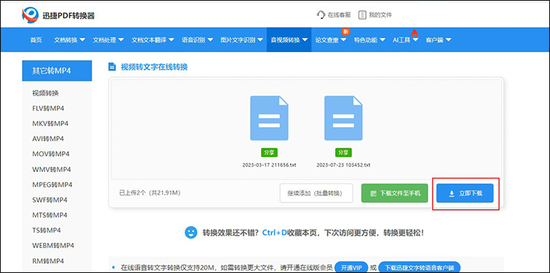Viewport: 550px width, 273px height.
Task: Select MTS转MP4 in the sidebar
Action: click(x=50, y=215)
